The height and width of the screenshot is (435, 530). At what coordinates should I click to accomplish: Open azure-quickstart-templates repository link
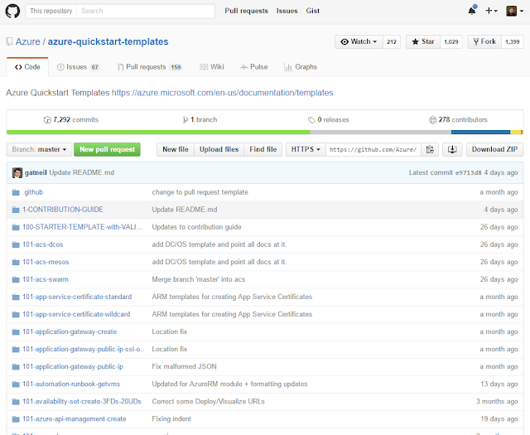point(108,41)
